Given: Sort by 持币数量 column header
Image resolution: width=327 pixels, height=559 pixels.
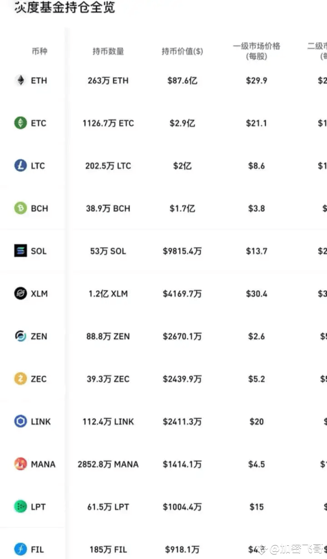Looking at the screenshot, I should pos(108,51).
